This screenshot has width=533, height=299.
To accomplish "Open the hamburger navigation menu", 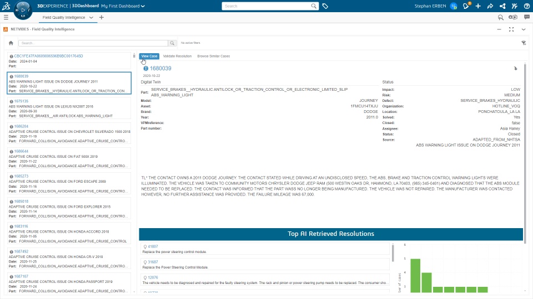I will point(6,17).
